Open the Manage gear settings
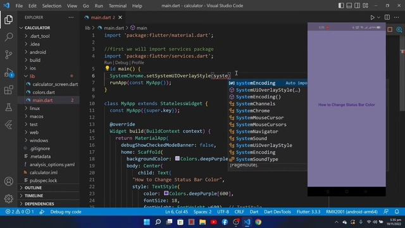This screenshot has width=405, height=228. coord(8,198)
